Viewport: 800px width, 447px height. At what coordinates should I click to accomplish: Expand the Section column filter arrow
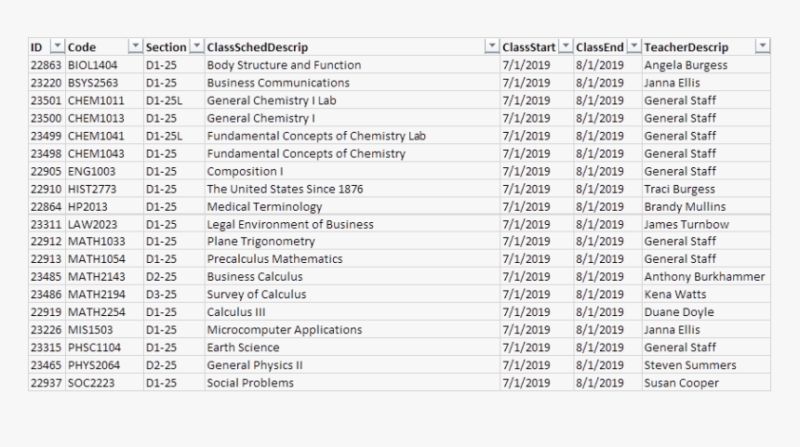[x=196, y=46]
